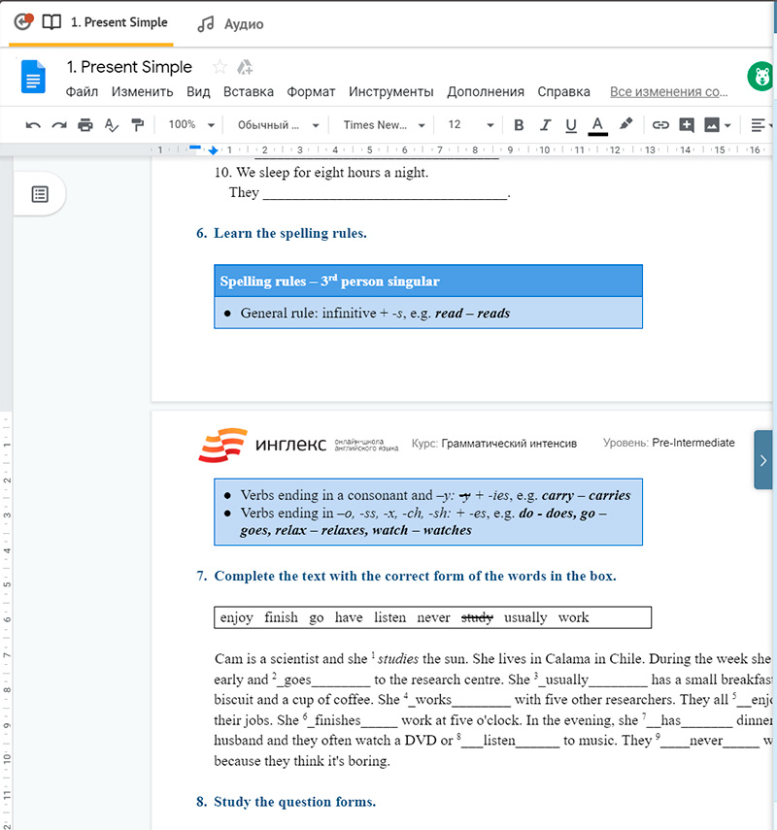The height and width of the screenshot is (830, 777).
Task: Toggle bold formatting
Action: click(x=519, y=125)
